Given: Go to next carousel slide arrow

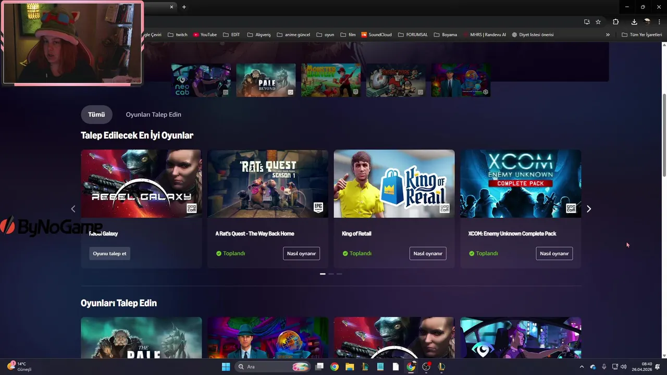Looking at the screenshot, I should 589,209.
